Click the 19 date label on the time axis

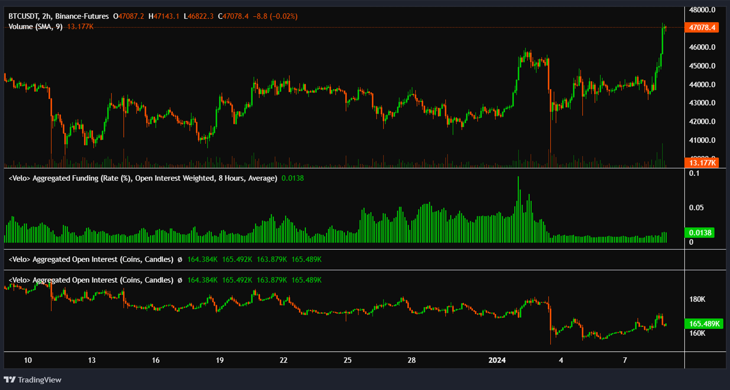219,360
